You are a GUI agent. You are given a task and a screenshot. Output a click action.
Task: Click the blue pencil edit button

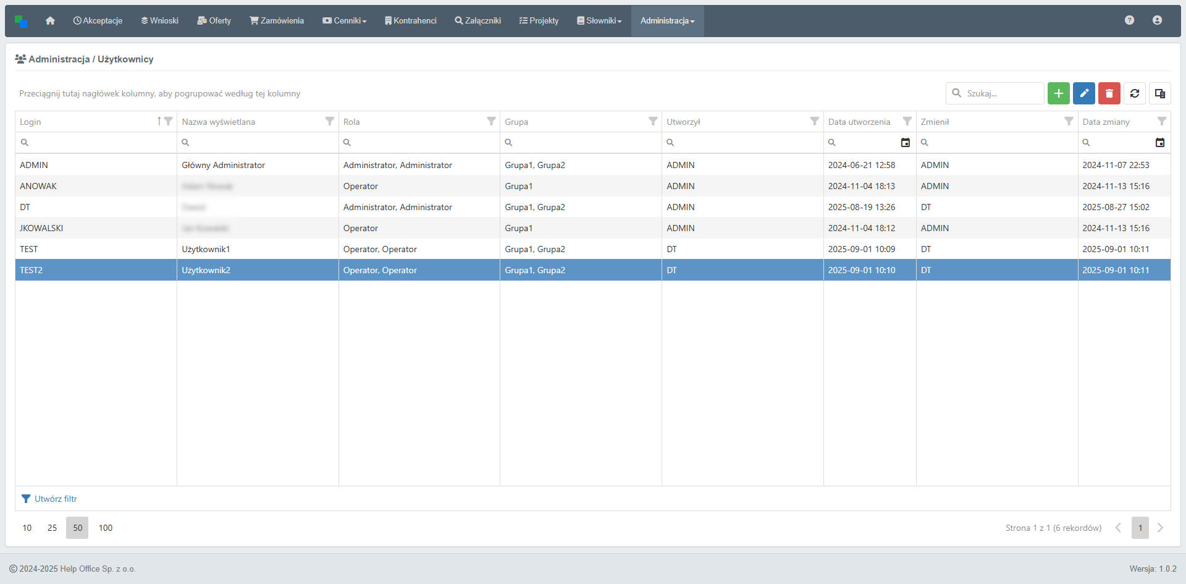(x=1083, y=93)
